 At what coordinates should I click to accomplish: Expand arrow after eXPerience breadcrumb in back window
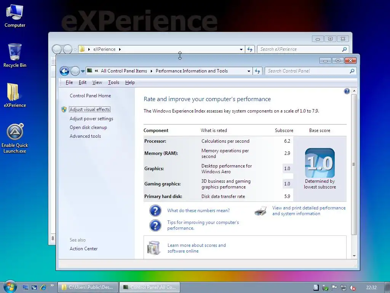[120, 49]
